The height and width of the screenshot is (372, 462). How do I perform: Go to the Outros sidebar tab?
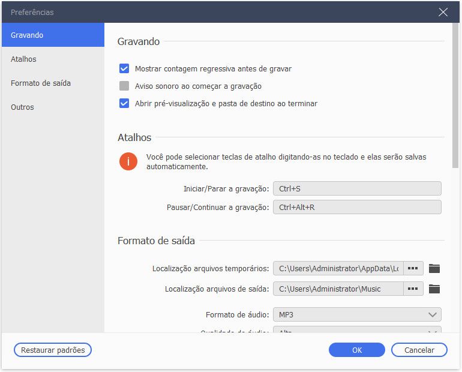53,107
